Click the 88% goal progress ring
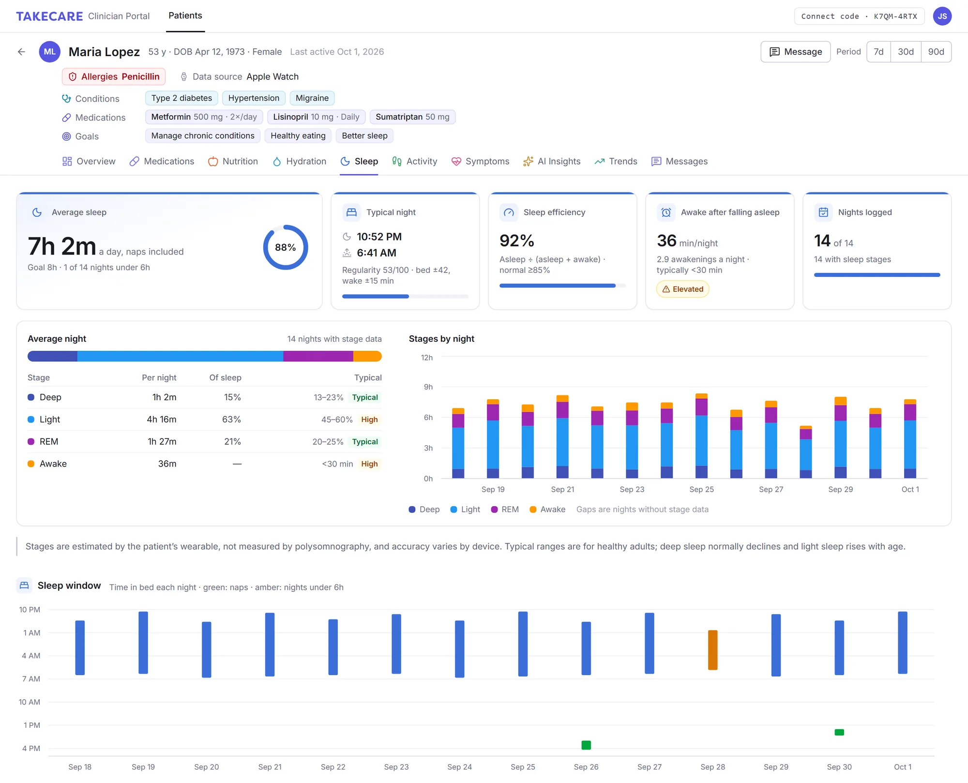 286,247
